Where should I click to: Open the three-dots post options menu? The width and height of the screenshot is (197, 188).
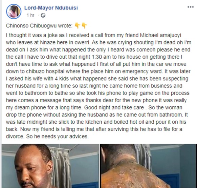coord(191,7)
